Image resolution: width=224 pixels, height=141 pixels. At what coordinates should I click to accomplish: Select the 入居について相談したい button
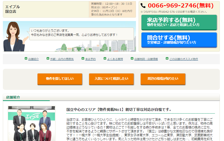(111, 79)
